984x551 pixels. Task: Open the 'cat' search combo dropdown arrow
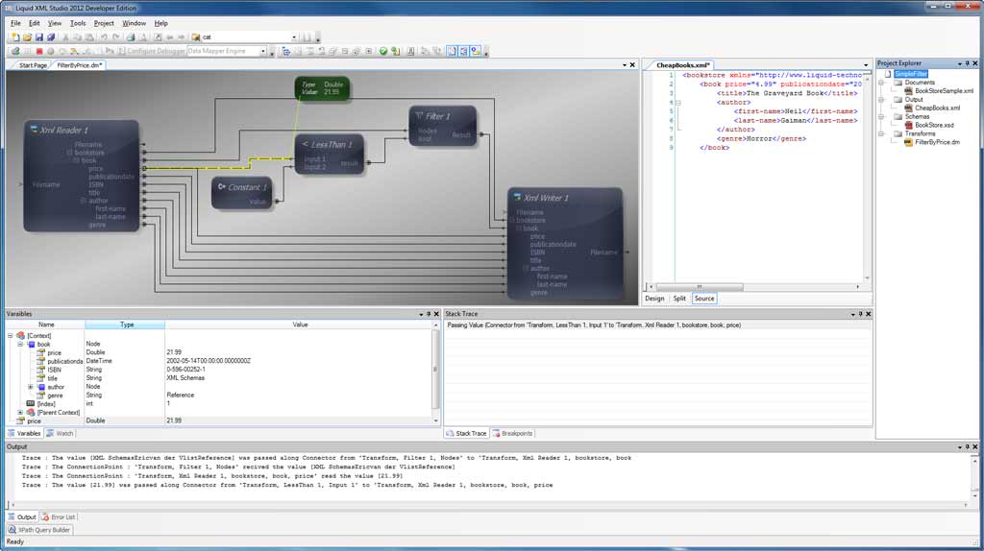click(x=294, y=37)
